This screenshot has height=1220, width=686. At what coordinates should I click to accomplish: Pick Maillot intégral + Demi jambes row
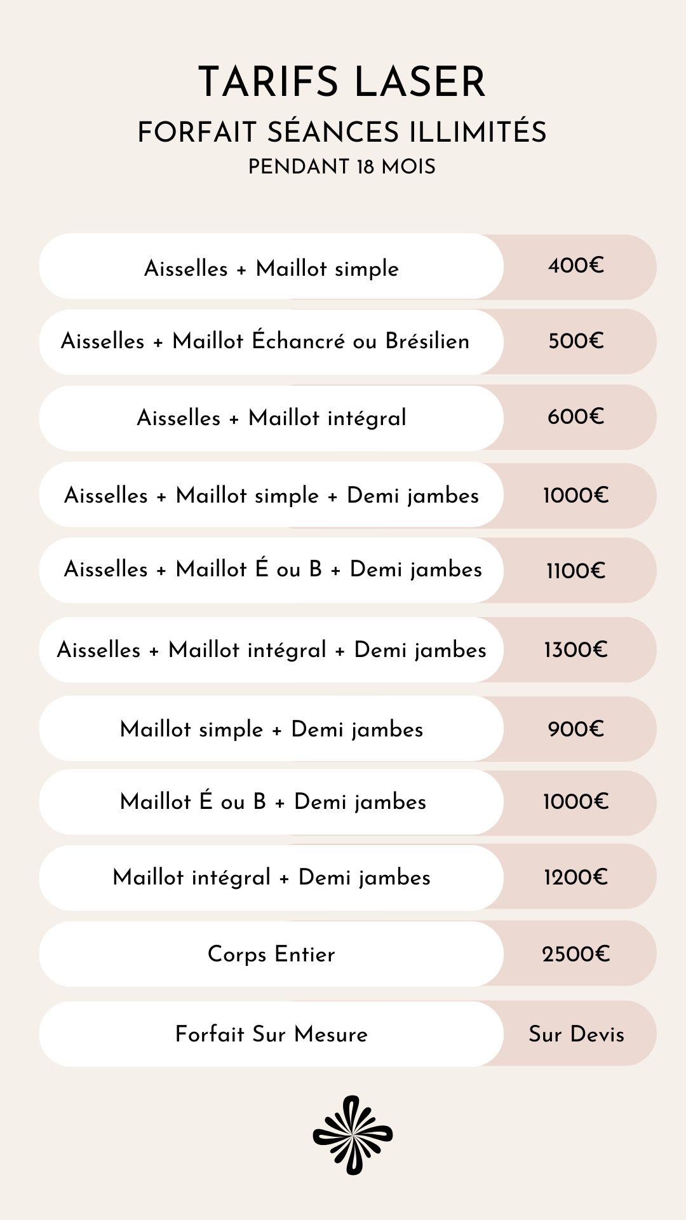(271, 878)
